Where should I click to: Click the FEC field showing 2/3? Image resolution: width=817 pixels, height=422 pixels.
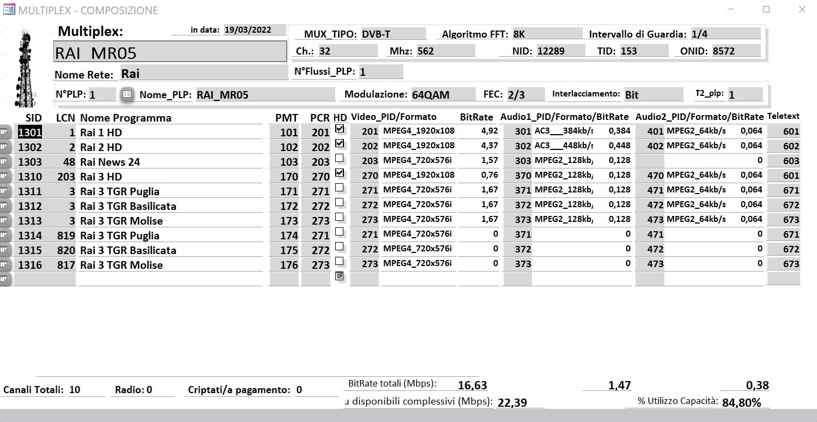pos(525,94)
